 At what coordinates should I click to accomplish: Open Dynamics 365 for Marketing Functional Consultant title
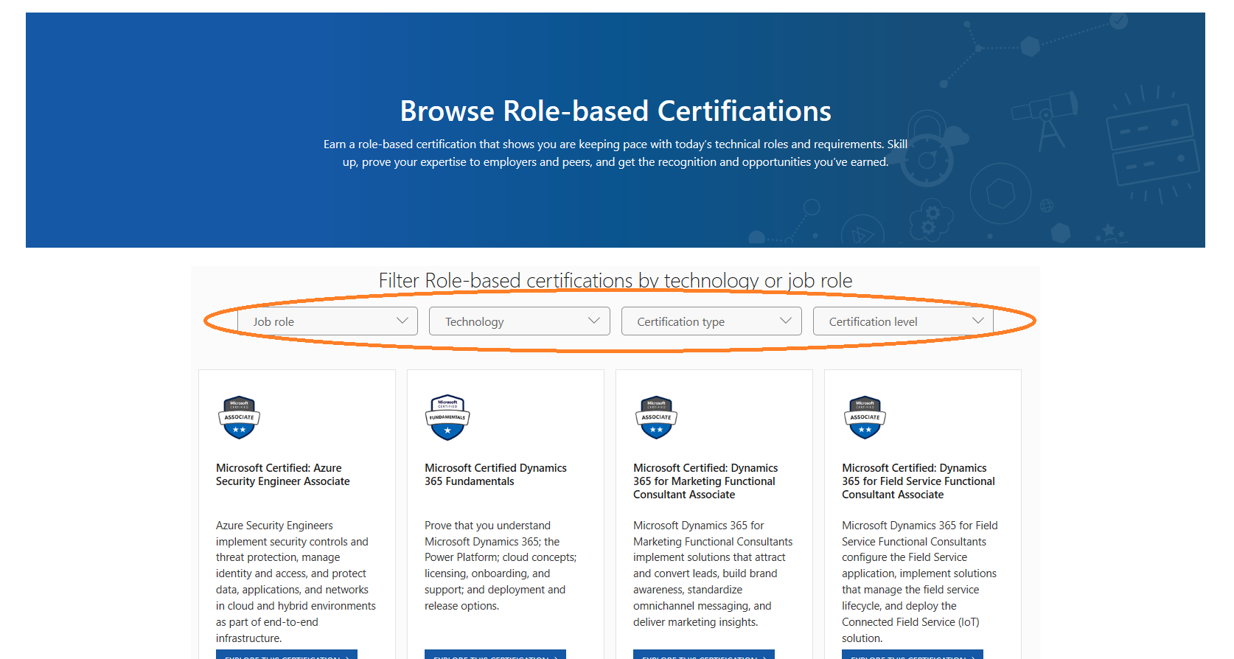[x=705, y=481]
